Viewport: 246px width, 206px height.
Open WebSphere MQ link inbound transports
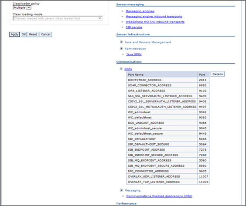pos(155,22)
